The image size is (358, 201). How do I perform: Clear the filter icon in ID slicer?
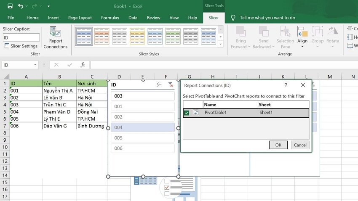tap(171, 85)
